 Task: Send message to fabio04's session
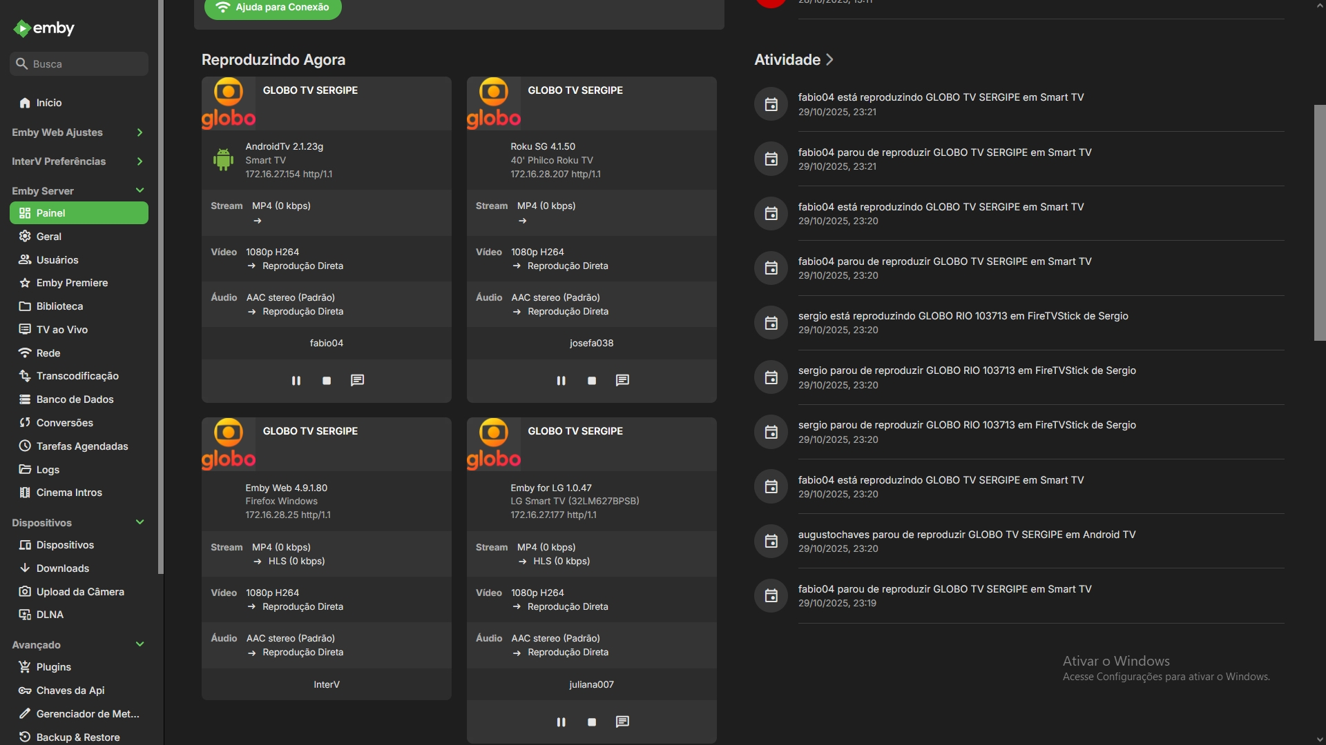tap(357, 381)
